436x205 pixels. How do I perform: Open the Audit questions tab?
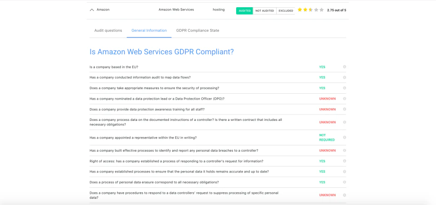coord(108,31)
